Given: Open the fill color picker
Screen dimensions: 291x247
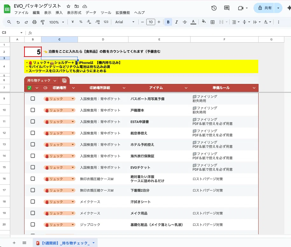Looking at the screenshot, I should pyautogui.click(x=204, y=22).
